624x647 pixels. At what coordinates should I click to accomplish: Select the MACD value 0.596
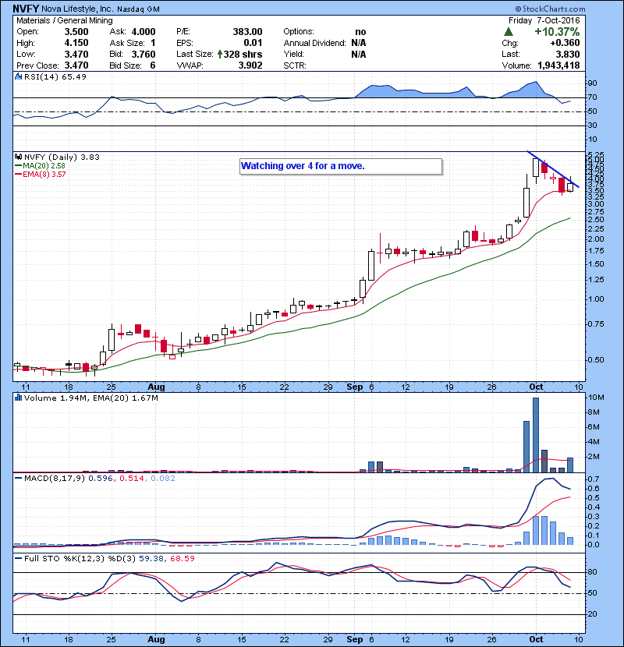[x=101, y=479]
